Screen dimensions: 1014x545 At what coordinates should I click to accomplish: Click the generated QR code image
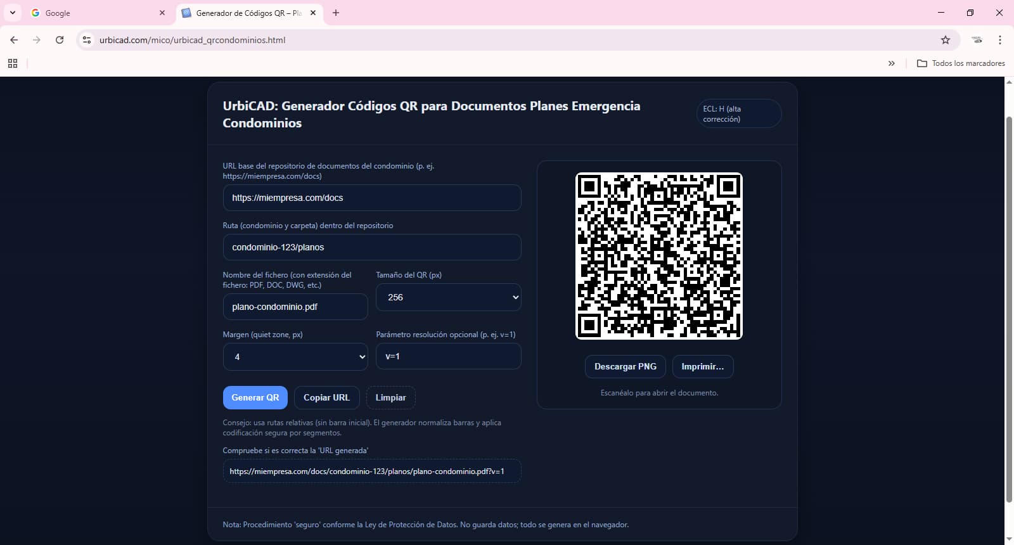click(658, 256)
